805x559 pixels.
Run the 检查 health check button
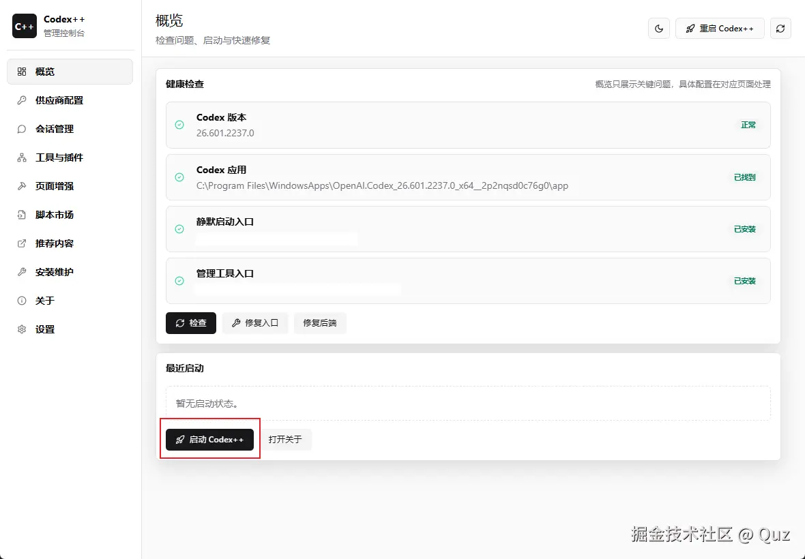click(191, 323)
